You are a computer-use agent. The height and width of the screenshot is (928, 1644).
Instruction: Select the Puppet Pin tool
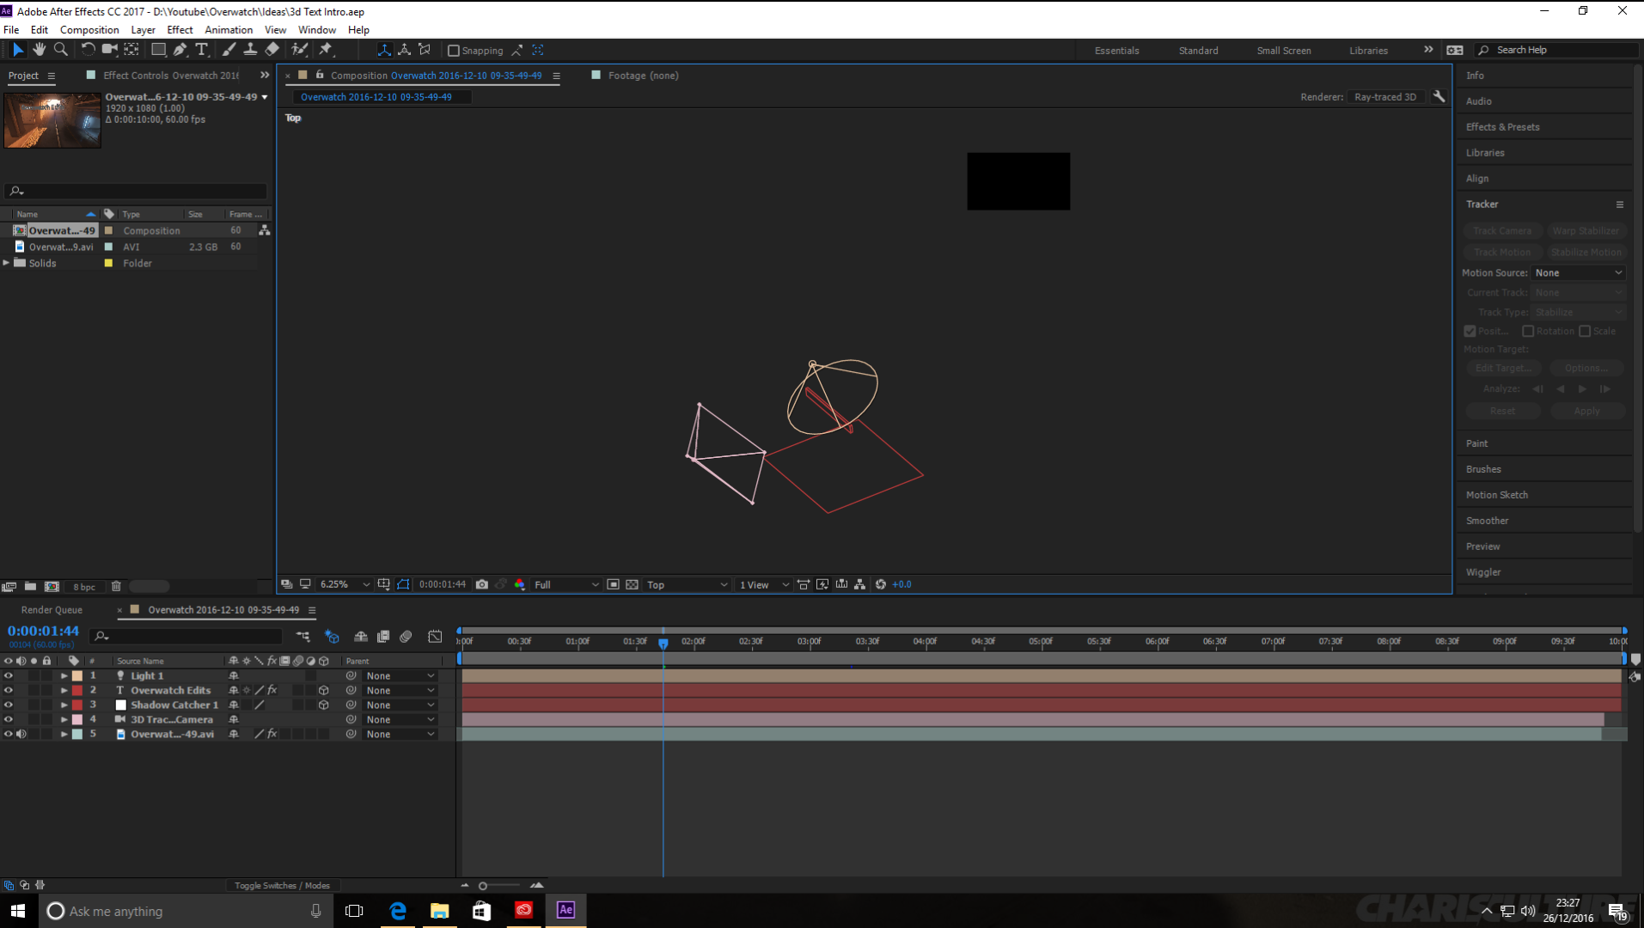(326, 50)
